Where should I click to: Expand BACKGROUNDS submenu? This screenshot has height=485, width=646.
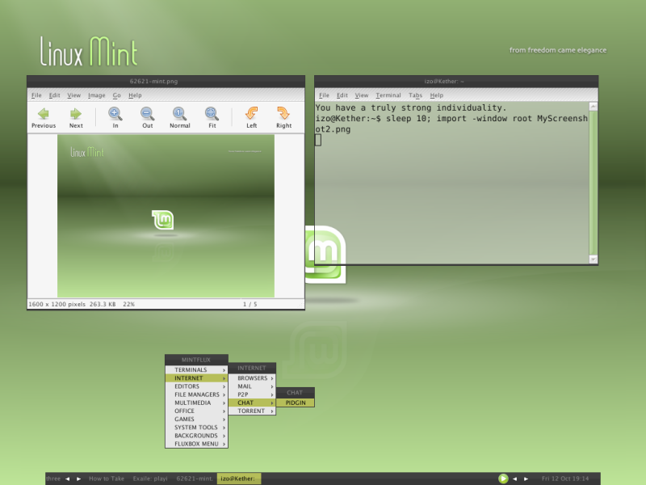(x=196, y=436)
